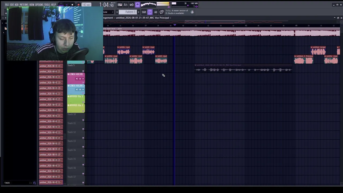Viewport: 343px width, 193px height.
Task: Toggle mute dot on Track 12
Action: 83,138
